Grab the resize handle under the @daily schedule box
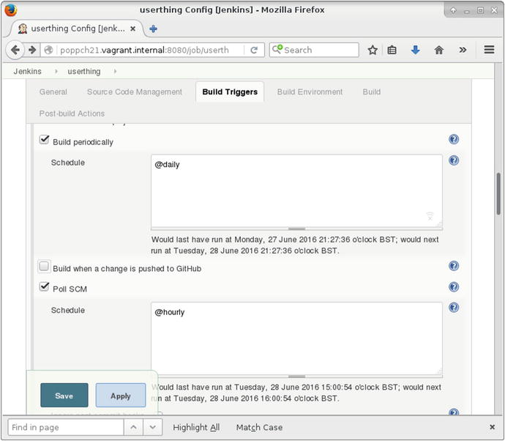 tap(296, 229)
